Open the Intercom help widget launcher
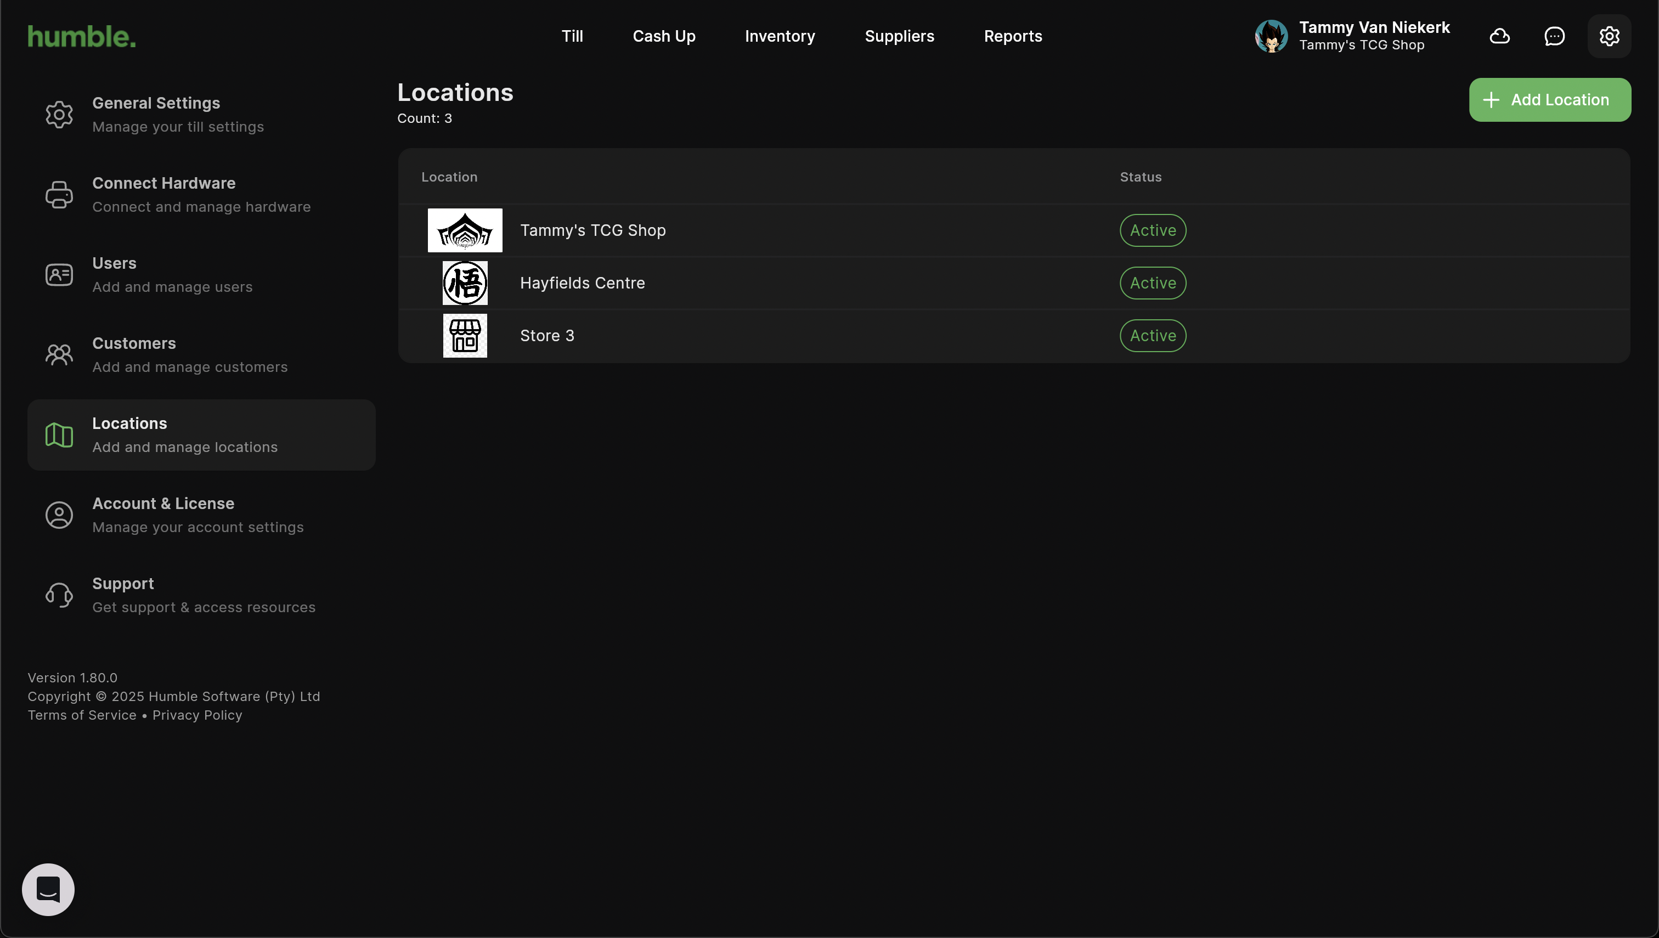The width and height of the screenshot is (1659, 938). [x=48, y=889]
